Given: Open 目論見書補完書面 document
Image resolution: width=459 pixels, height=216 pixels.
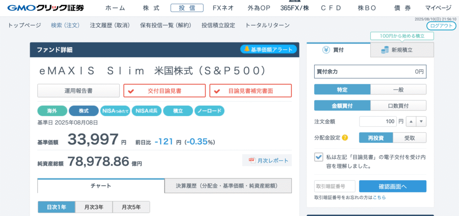Looking at the screenshot, I should coord(251,91).
